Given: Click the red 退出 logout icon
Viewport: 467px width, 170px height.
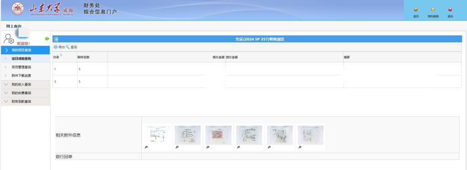Looking at the screenshot, I should tap(450, 10).
